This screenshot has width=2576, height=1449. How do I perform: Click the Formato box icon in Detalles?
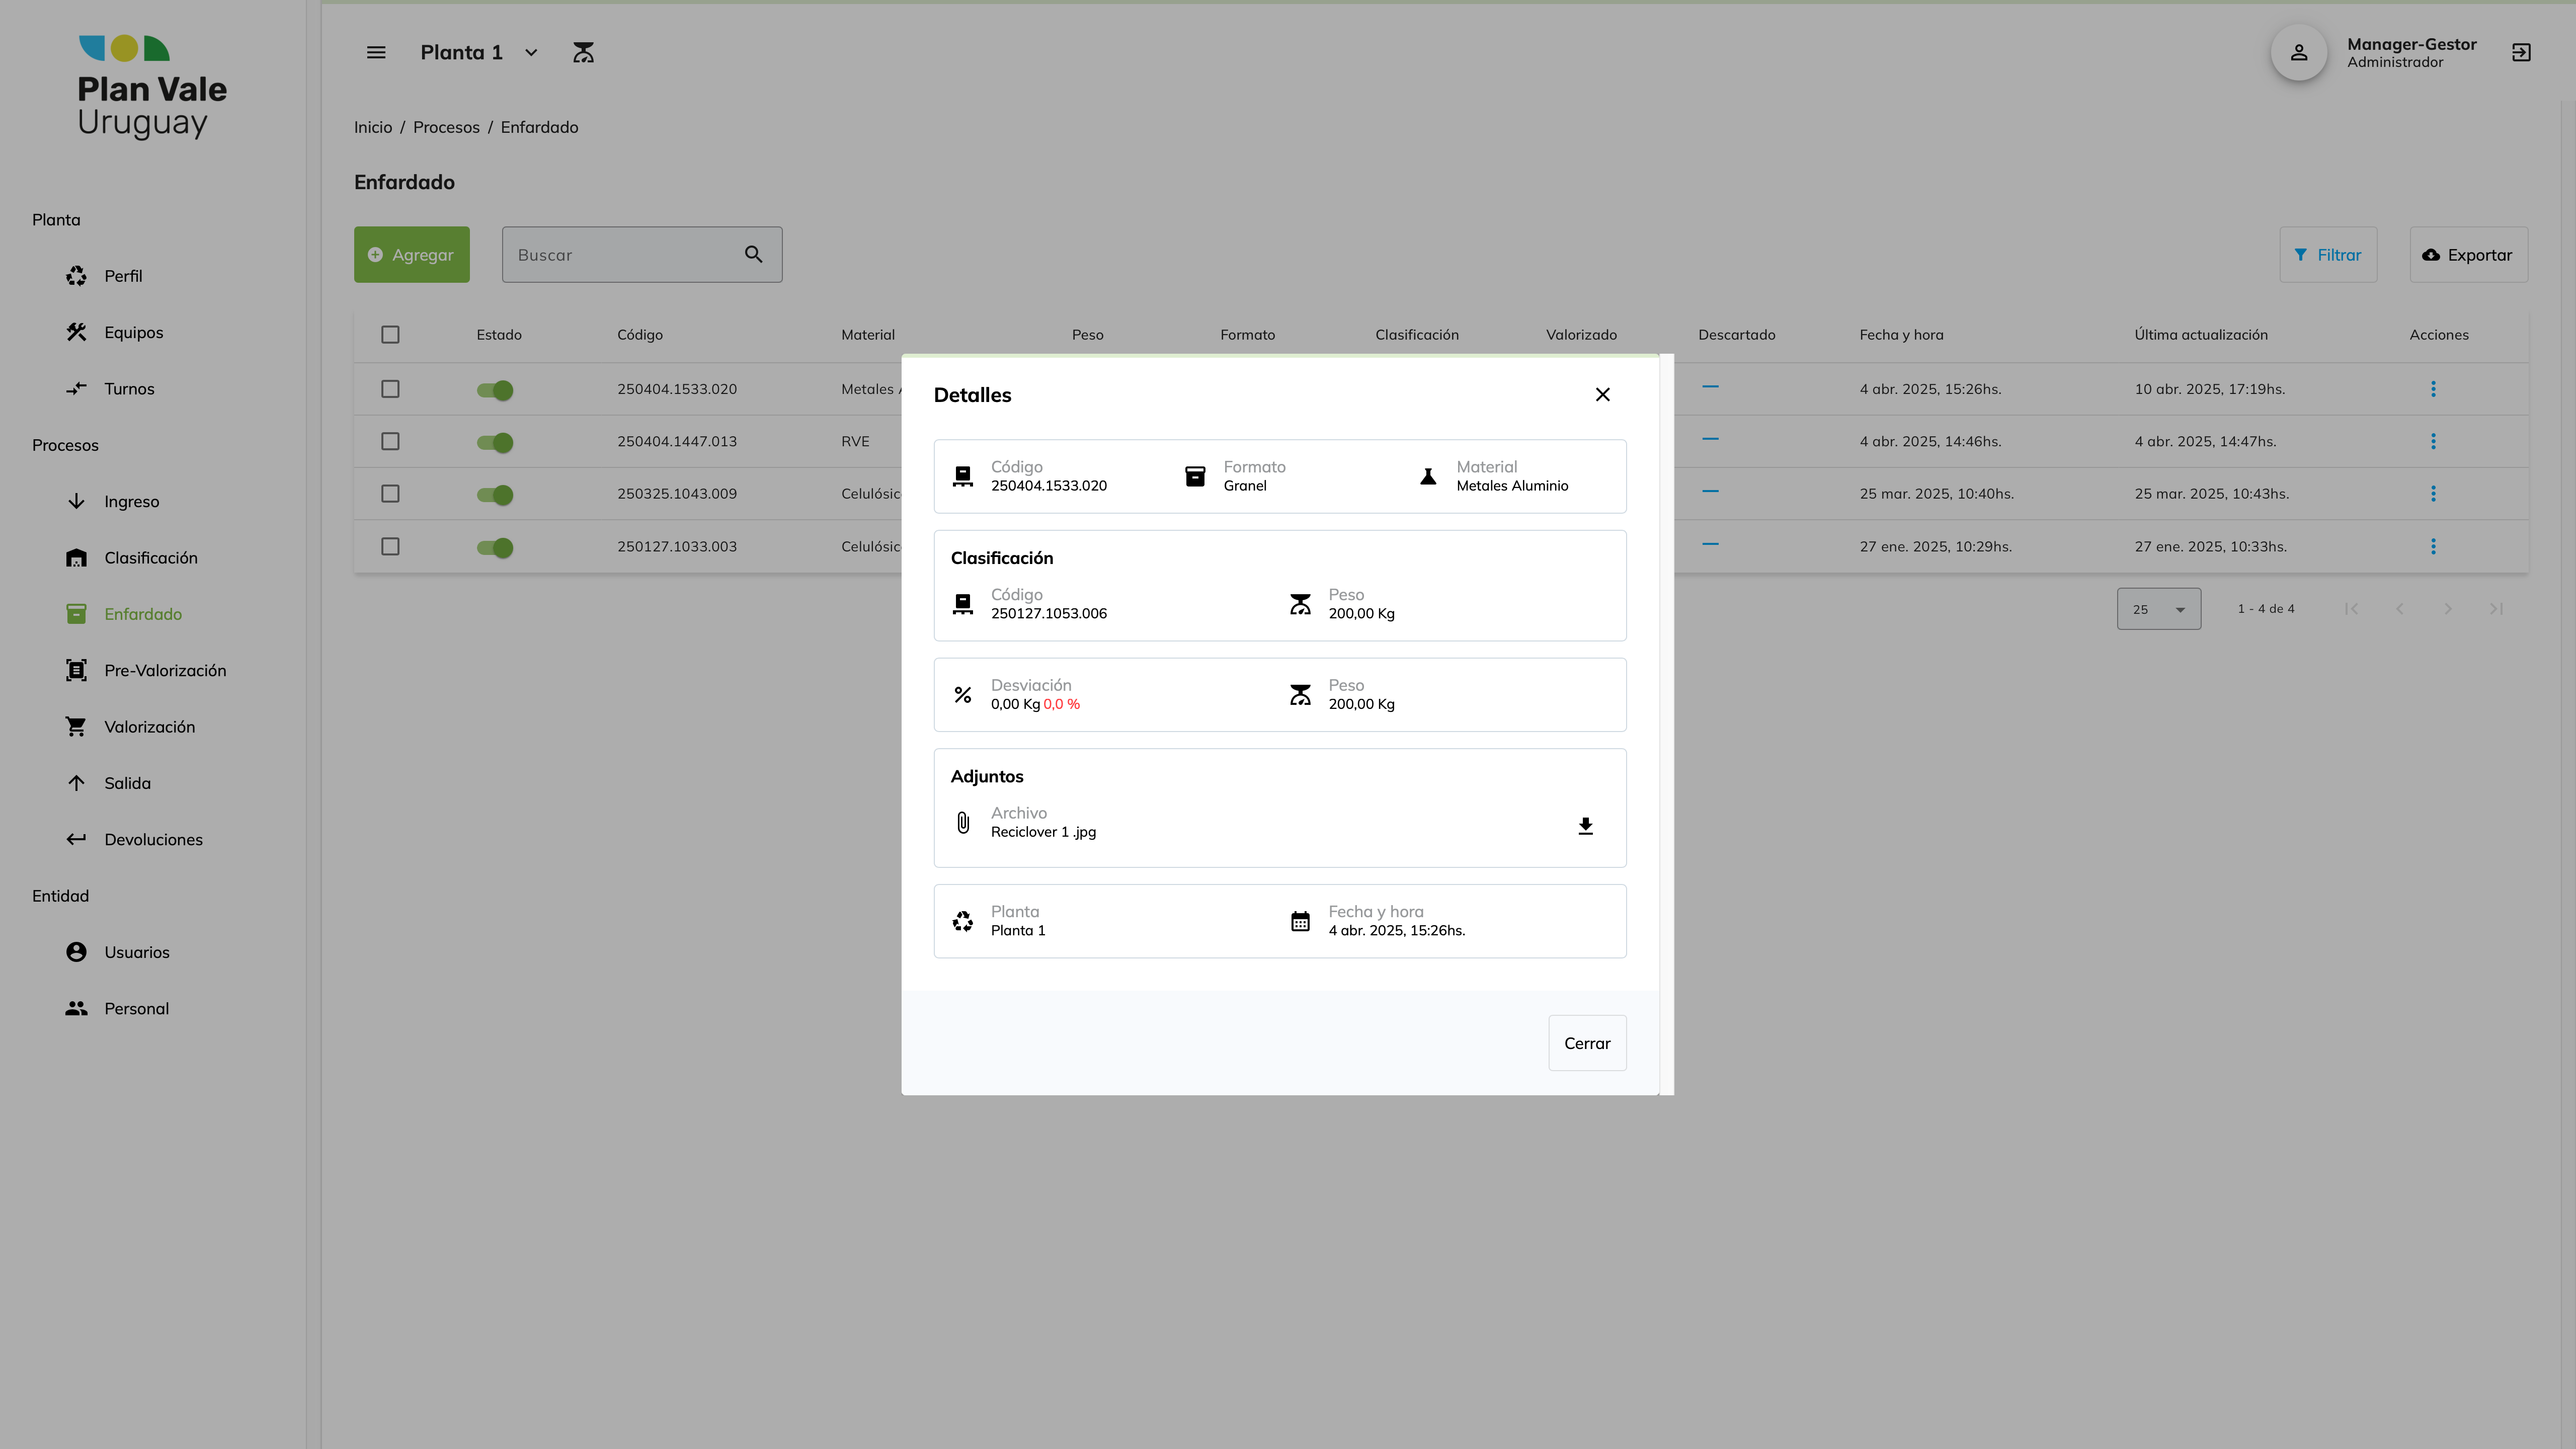coord(1195,476)
